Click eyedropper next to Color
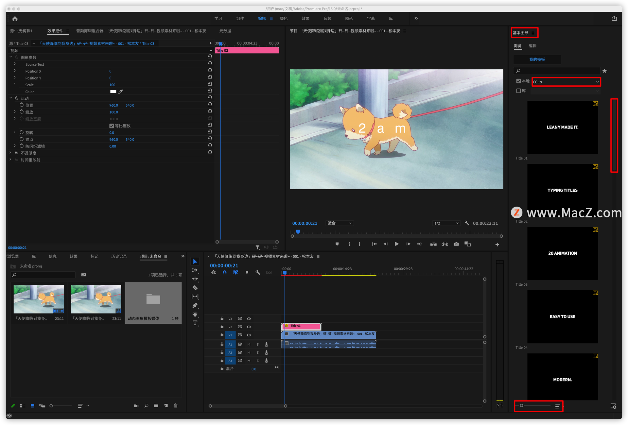Image resolution: width=628 pixels, height=425 pixels. (120, 92)
